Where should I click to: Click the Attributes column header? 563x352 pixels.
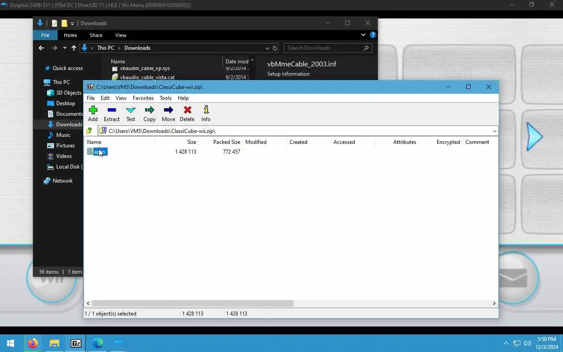point(397,142)
